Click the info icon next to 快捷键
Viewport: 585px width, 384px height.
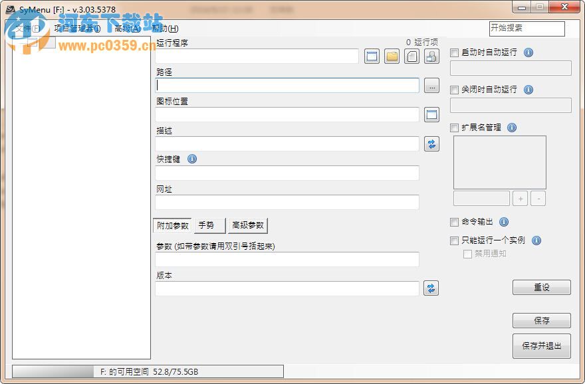(192, 159)
